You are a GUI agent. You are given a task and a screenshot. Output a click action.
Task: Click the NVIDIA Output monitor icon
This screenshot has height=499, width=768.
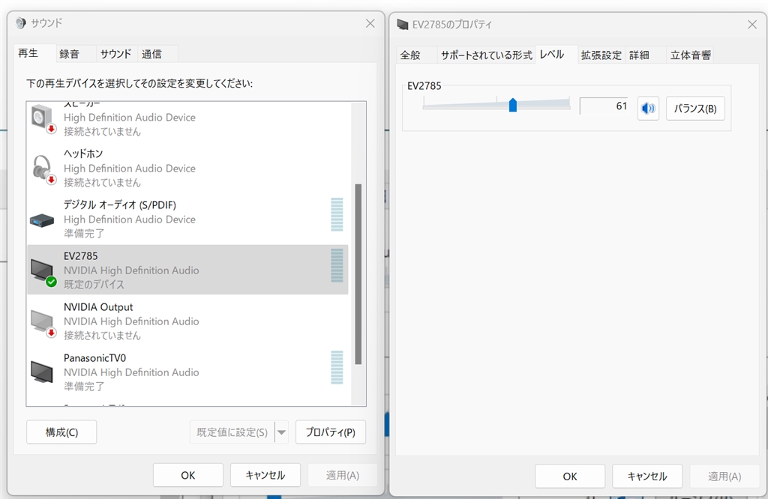43,324
